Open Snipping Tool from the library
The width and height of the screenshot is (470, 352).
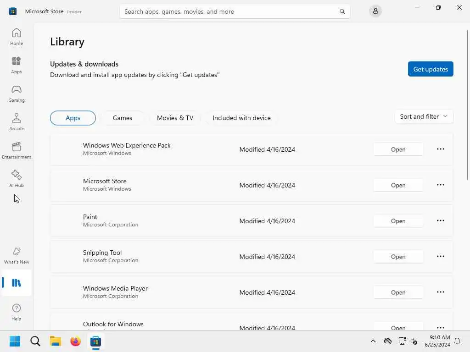tap(398, 257)
